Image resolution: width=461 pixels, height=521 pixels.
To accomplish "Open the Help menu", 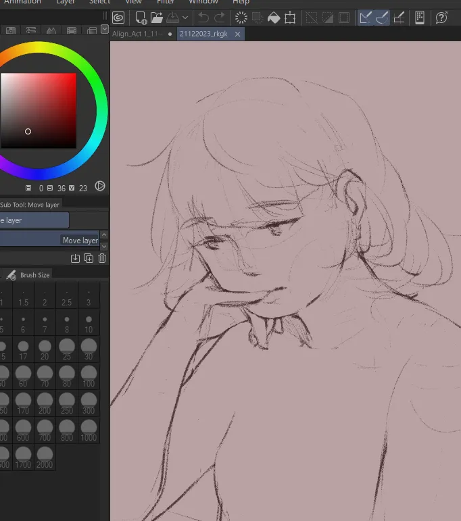I will pos(241,2).
